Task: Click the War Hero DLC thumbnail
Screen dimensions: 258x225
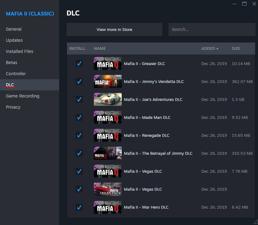Action: 108,207
